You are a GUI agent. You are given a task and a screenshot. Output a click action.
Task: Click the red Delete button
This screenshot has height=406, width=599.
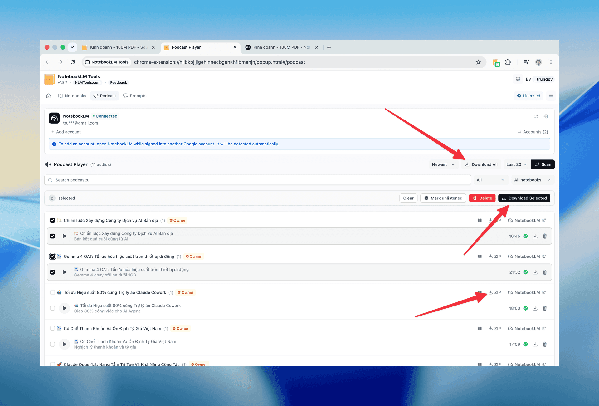pos(482,198)
